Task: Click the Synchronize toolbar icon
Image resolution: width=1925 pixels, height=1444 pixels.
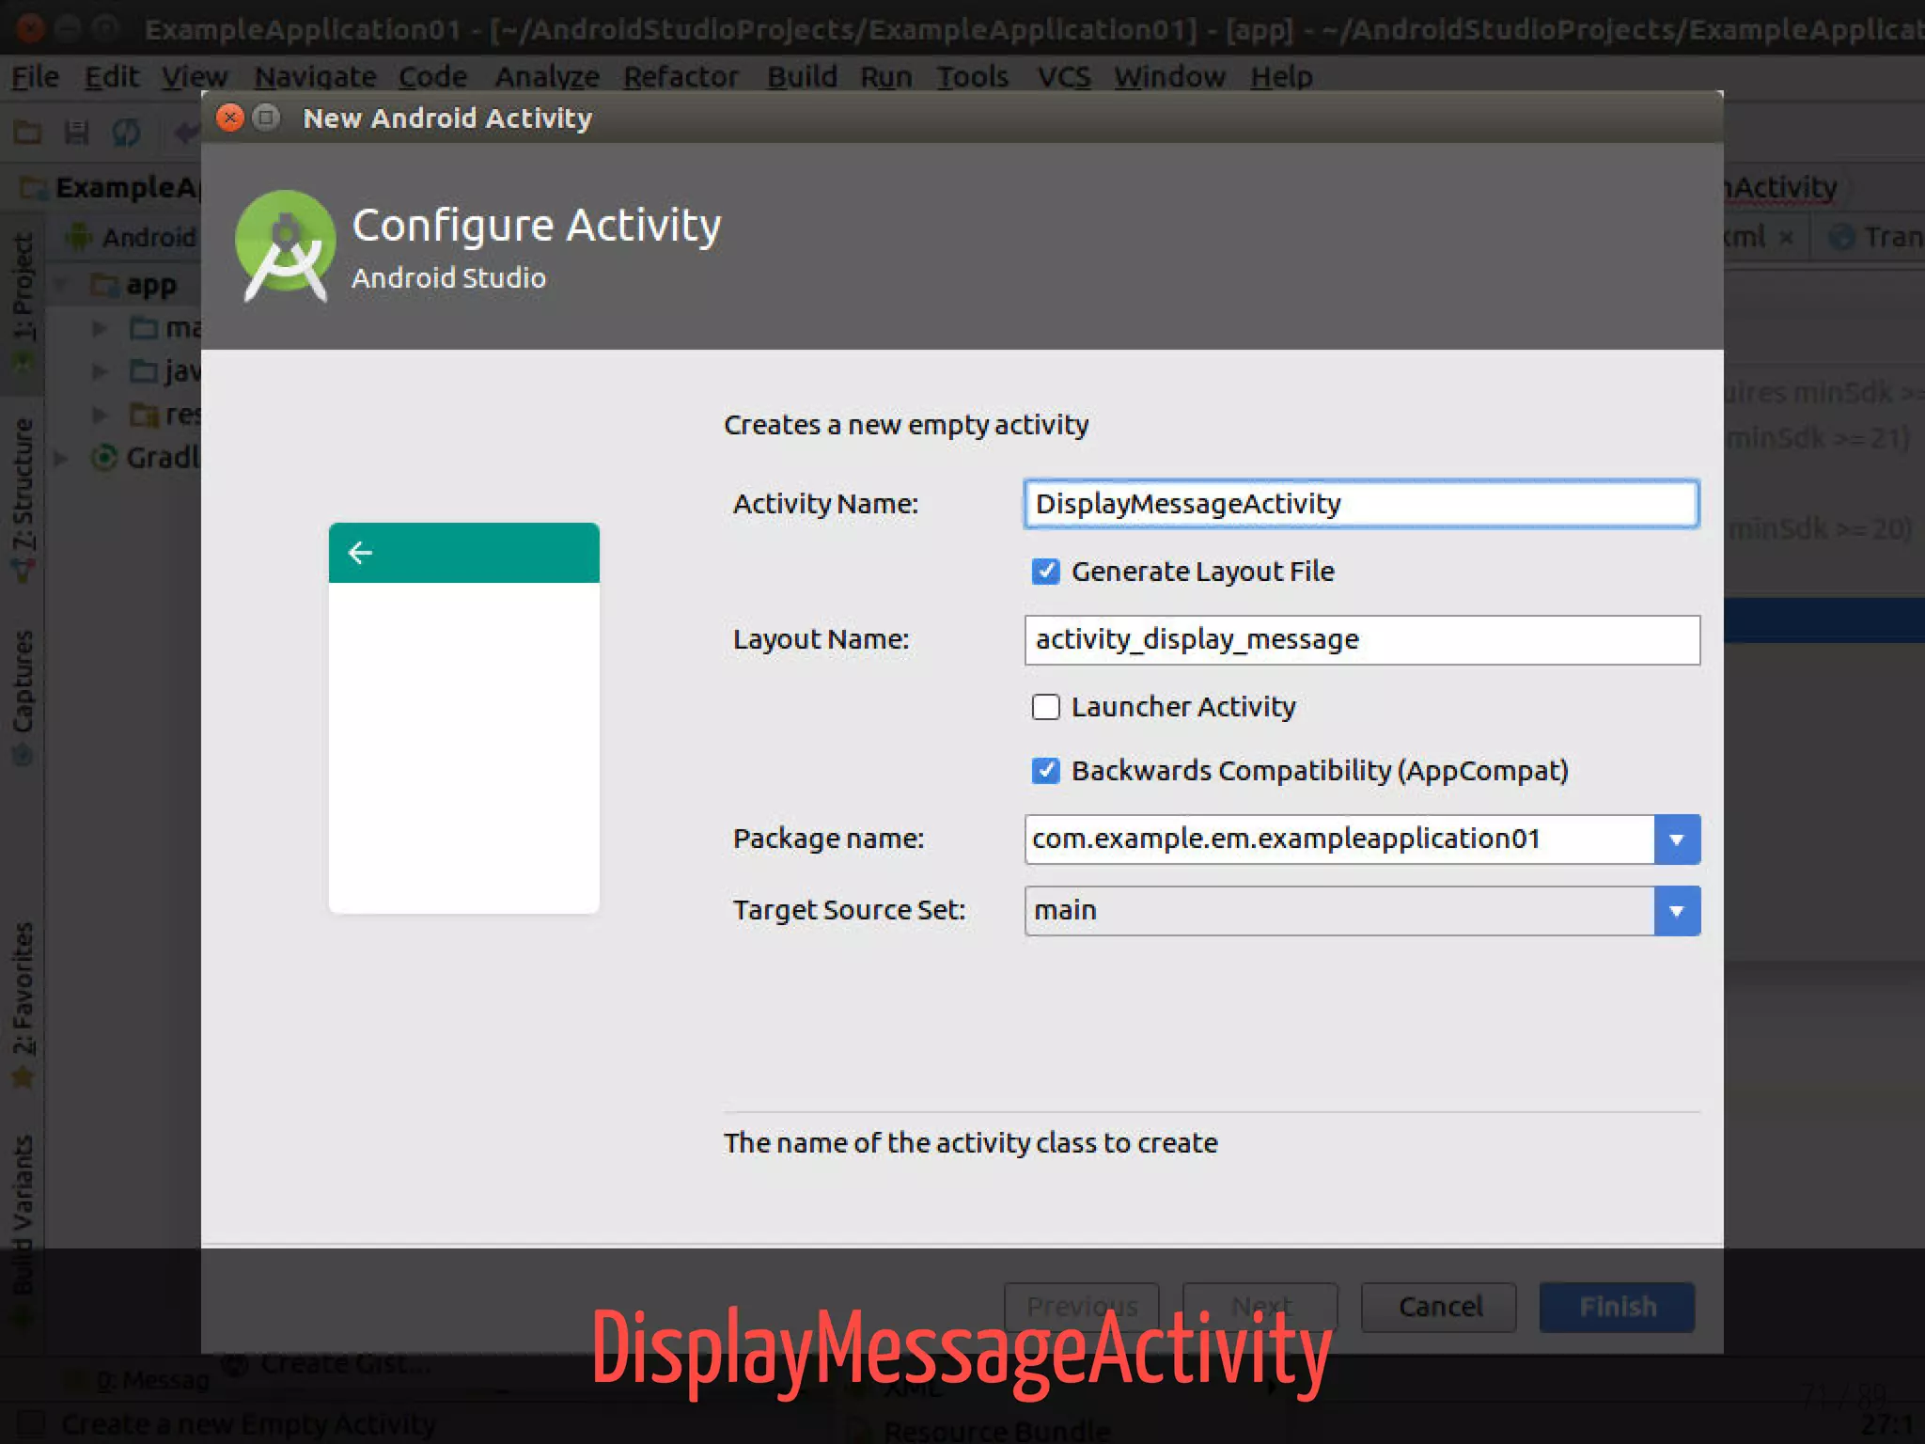Action: click(x=126, y=133)
